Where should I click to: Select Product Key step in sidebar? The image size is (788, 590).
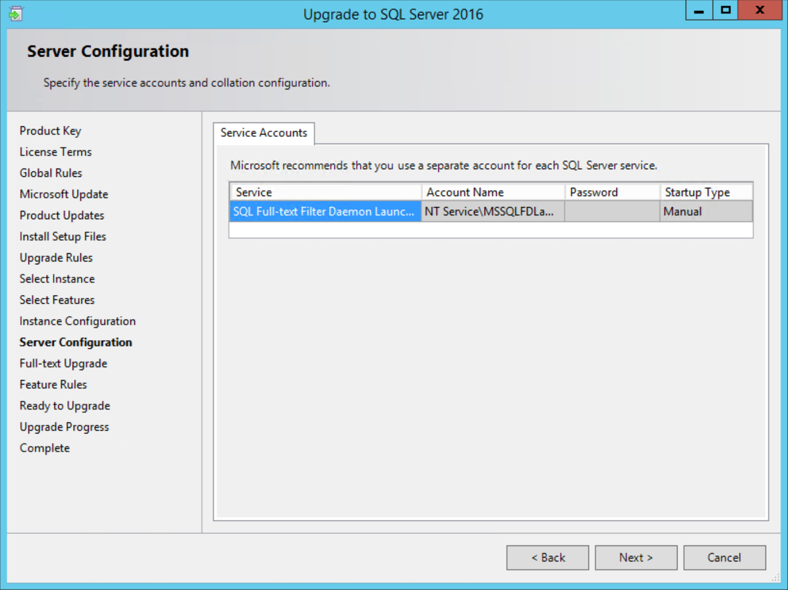tap(50, 131)
